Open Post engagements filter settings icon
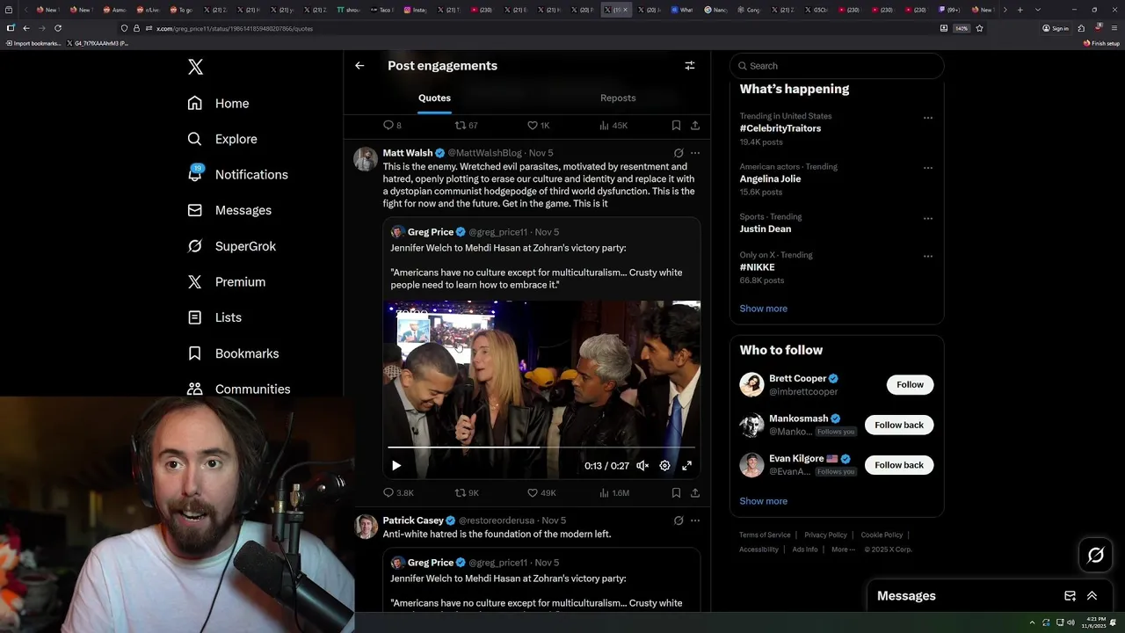This screenshot has height=633, width=1125. pyautogui.click(x=690, y=65)
